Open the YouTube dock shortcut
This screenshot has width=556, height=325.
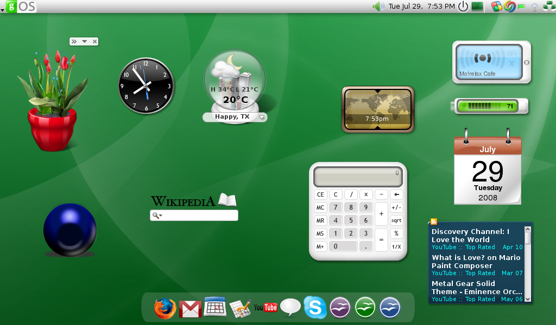(266, 308)
